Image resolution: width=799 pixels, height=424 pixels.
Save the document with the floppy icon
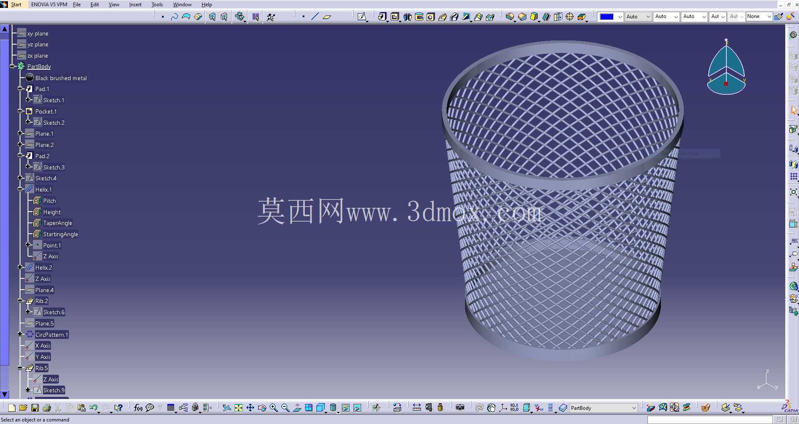tap(35, 408)
